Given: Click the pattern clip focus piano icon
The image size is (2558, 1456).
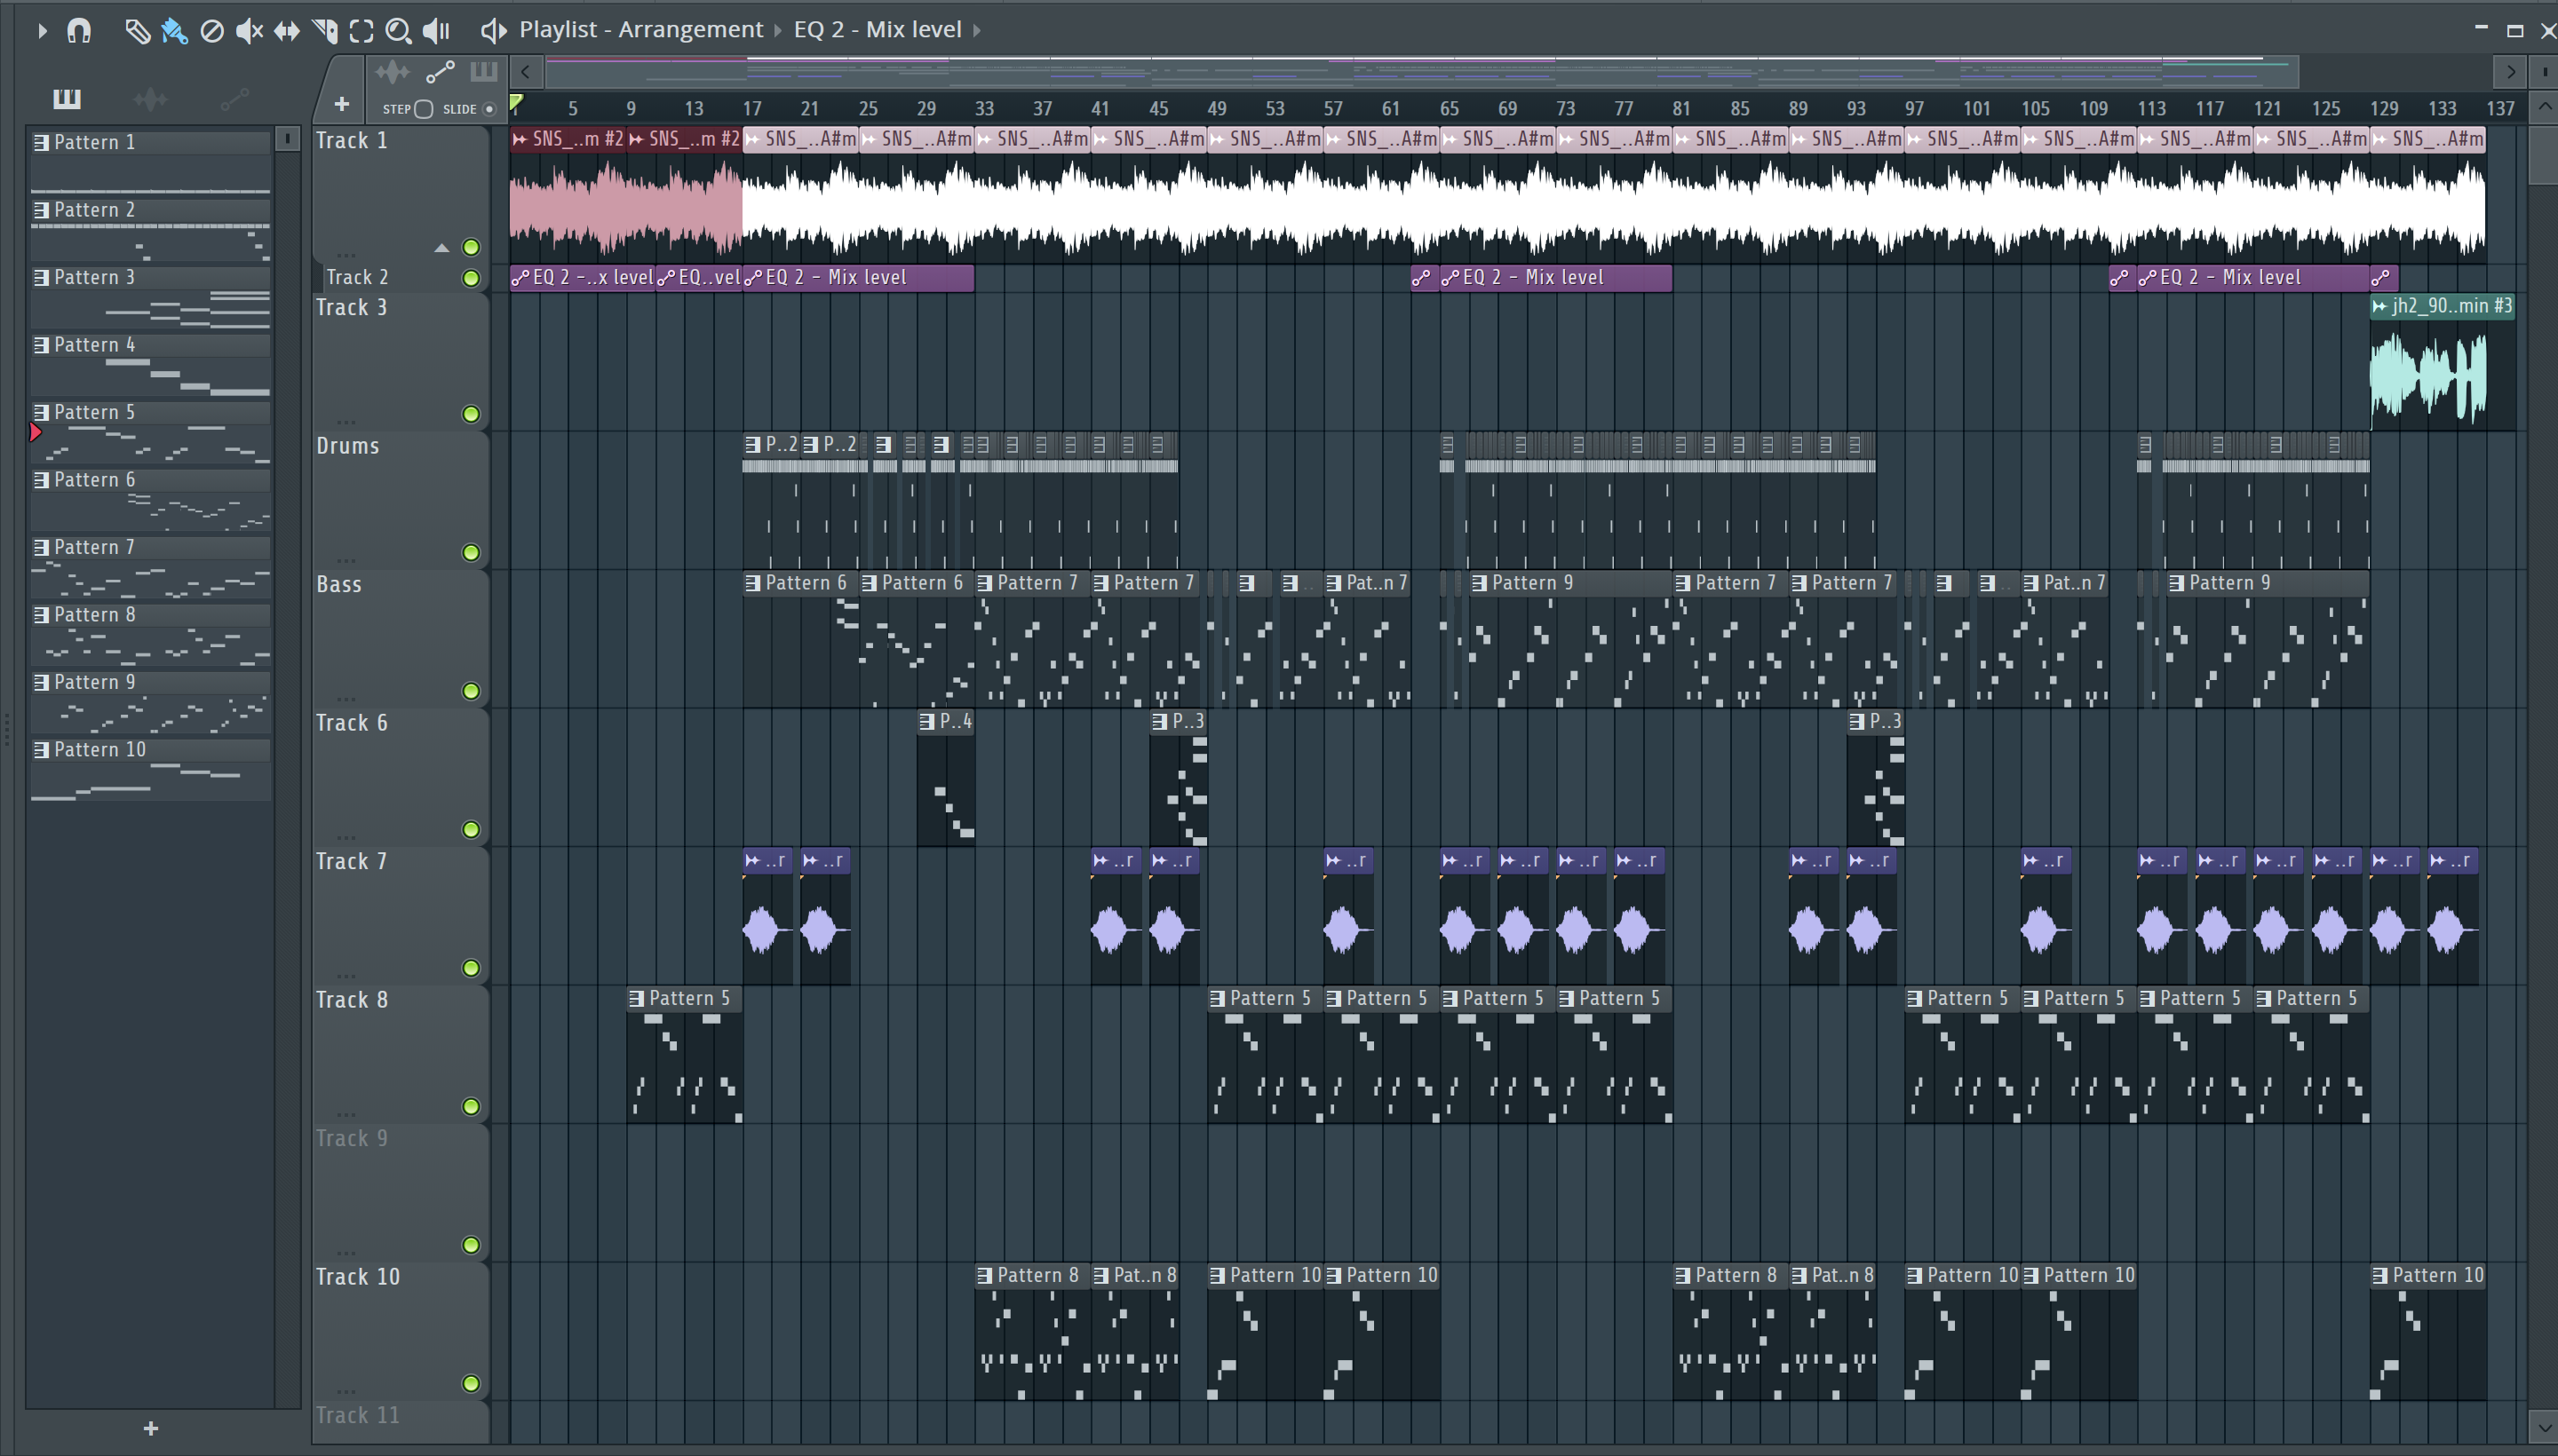Looking at the screenshot, I should coord(484,71).
